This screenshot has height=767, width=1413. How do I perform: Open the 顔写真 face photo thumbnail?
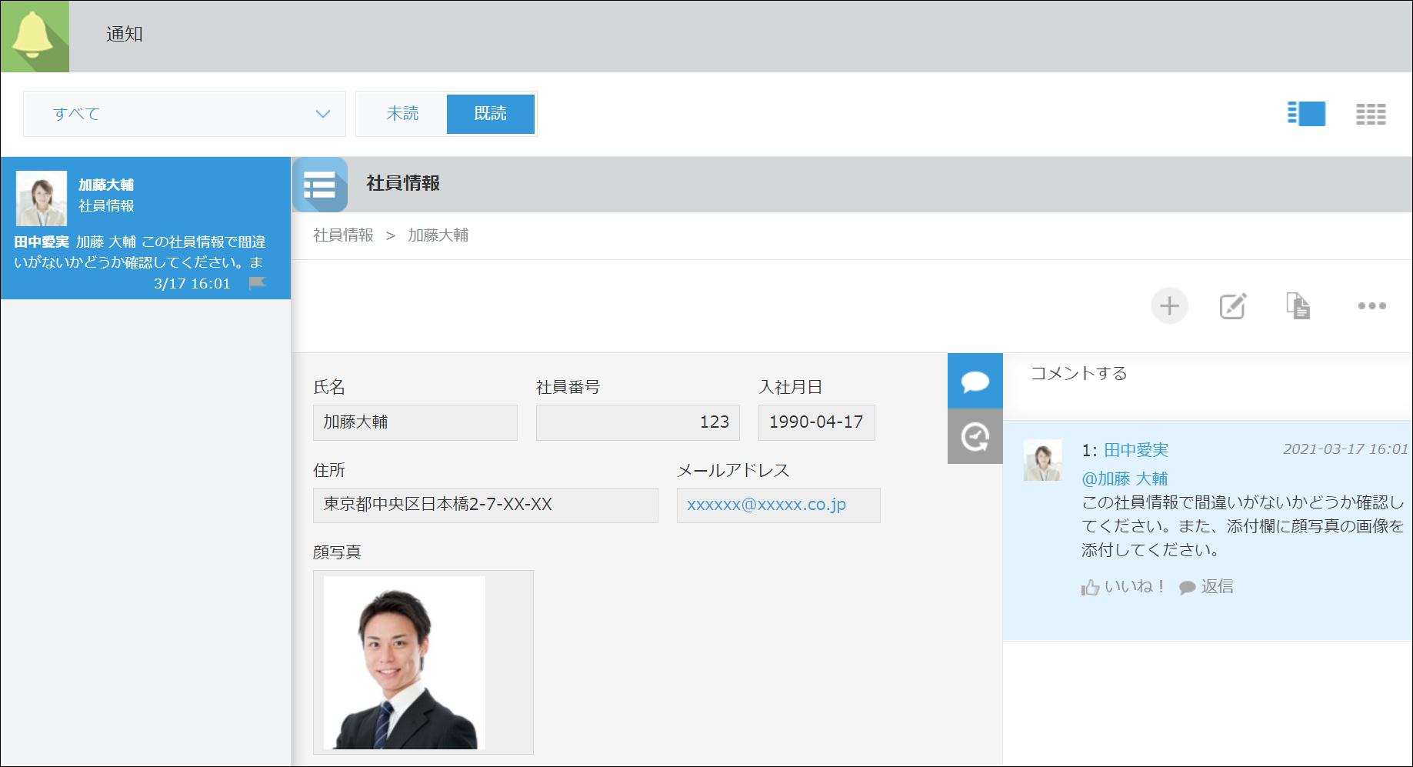point(405,662)
